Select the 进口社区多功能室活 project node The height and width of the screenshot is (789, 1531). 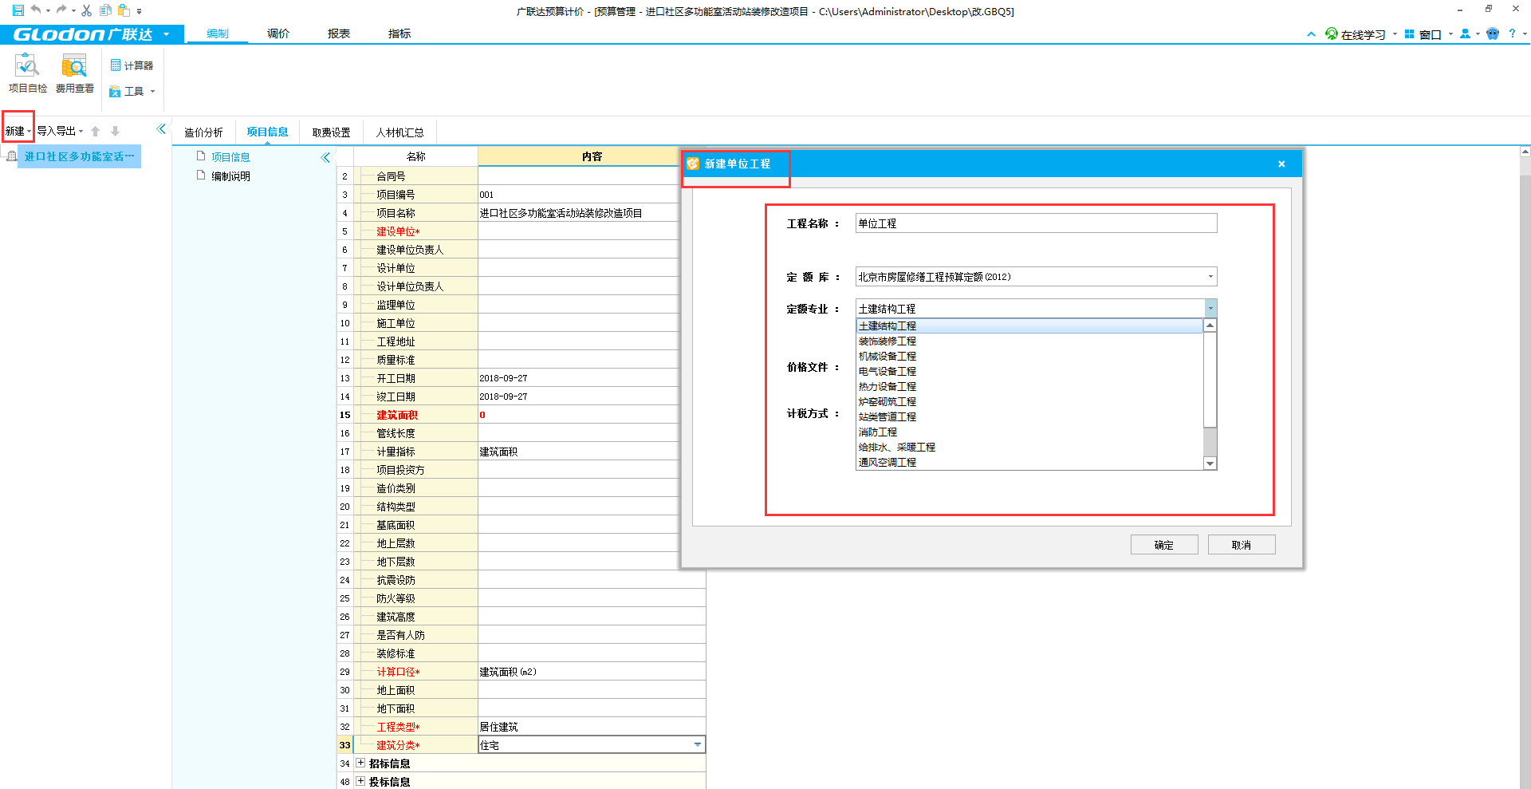[78, 156]
